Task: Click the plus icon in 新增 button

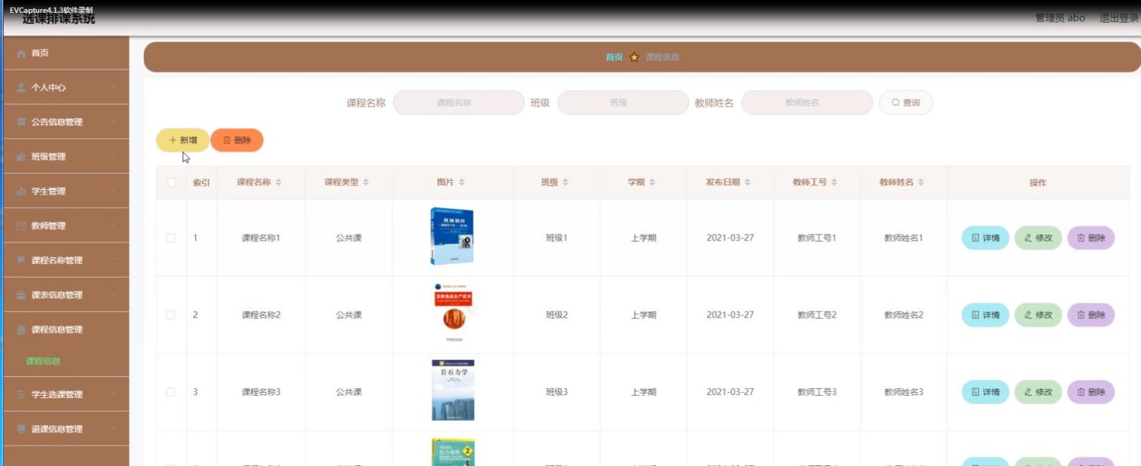Action: [x=173, y=140]
